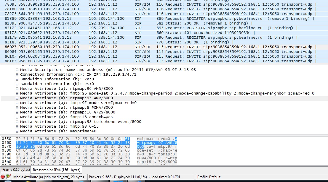Click the Profile: Default status bar field

[x=209, y=177]
